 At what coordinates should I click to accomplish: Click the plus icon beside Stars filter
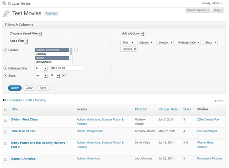click(x=64, y=76)
